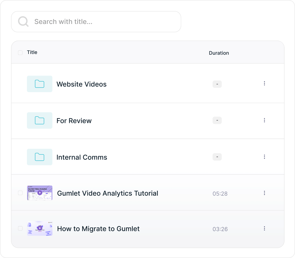This screenshot has height=258, width=295.
Task: Toggle the select-all checkbox in the header
Action: [20, 53]
